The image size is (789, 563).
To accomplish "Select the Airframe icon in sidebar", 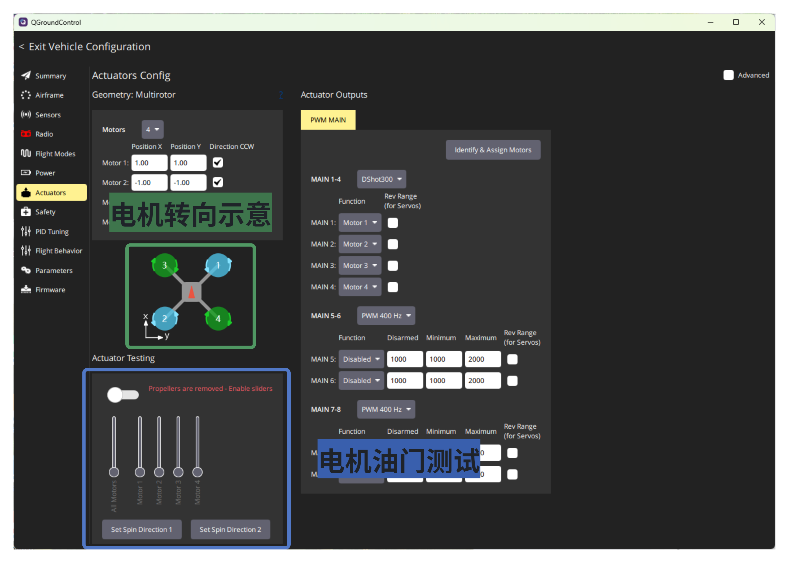I will click(26, 95).
